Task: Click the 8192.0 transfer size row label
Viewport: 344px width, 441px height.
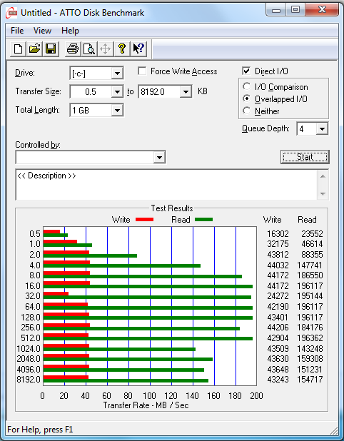Action: [x=29, y=380]
